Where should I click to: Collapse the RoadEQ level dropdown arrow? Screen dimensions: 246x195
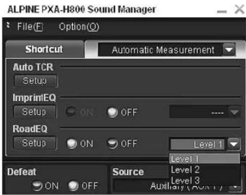[234, 144]
